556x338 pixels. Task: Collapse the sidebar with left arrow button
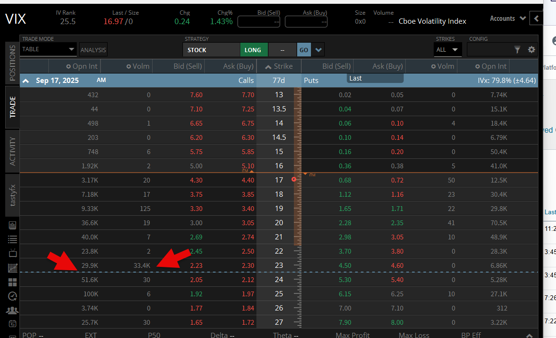[x=536, y=18]
